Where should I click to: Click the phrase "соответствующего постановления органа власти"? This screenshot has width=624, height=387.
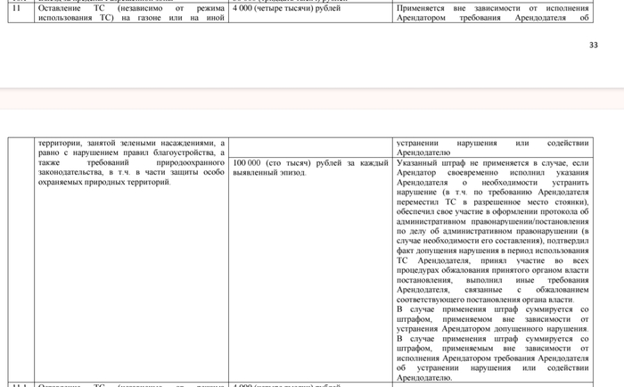[x=485, y=300]
